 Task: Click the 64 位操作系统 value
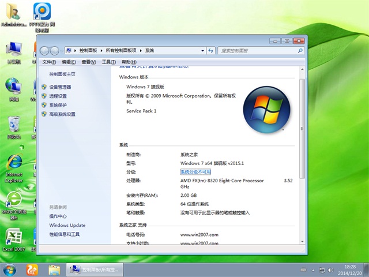(x=194, y=204)
